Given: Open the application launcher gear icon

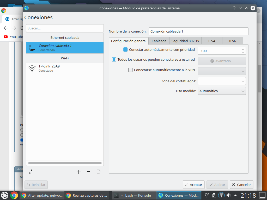Looking at the screenshot, I should point(4,195).
